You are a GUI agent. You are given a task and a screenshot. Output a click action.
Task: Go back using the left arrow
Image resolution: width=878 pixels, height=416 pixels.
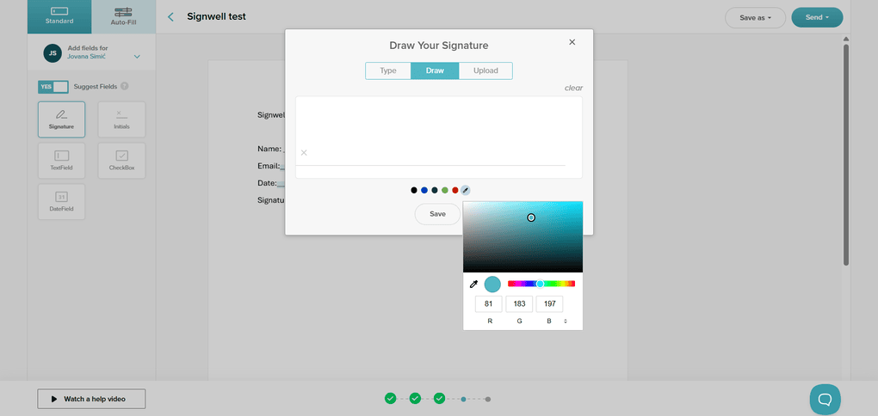tap(170, 17)
